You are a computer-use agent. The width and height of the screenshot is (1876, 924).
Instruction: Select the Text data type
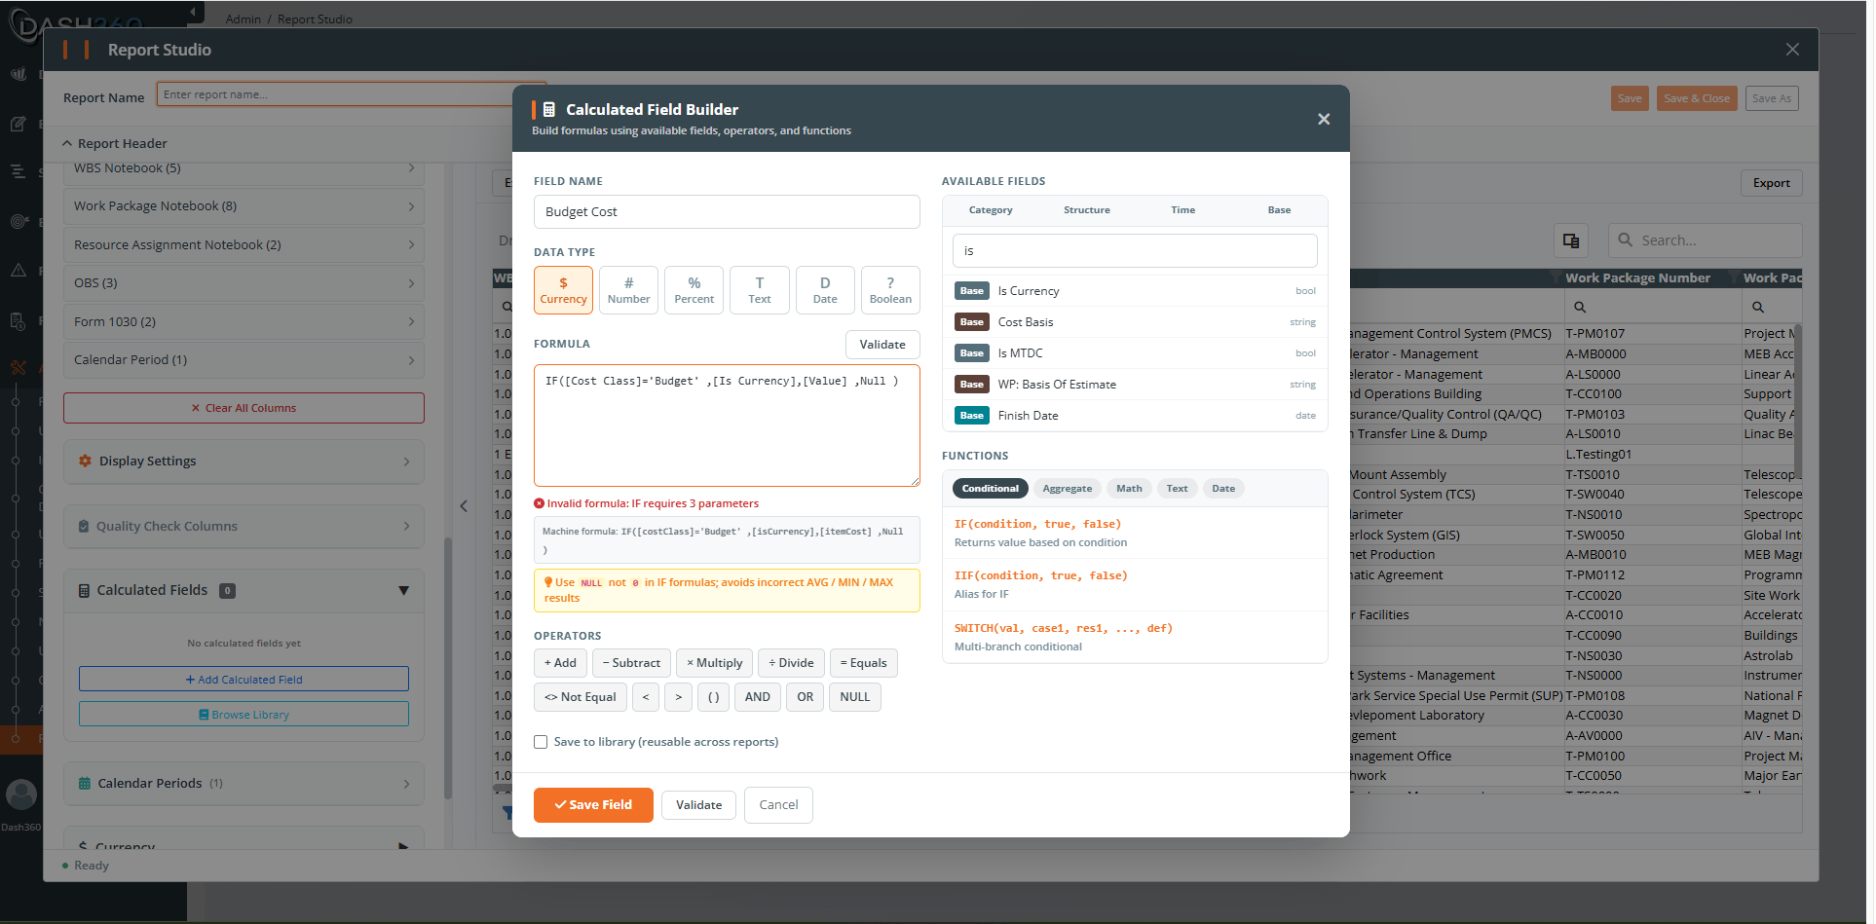point(760,290)
